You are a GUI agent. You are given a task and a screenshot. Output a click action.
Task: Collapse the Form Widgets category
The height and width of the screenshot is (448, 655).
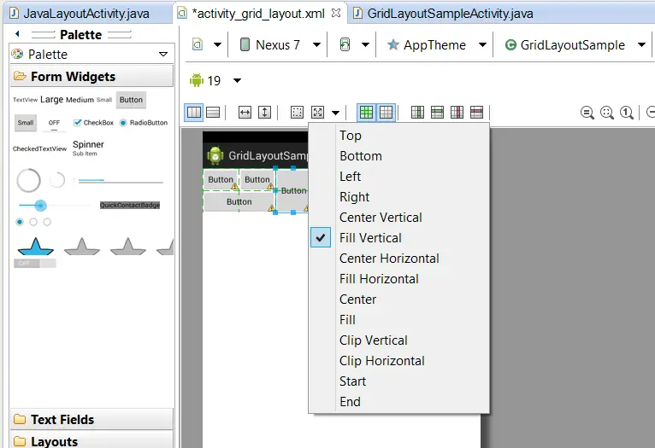point(91,76)
